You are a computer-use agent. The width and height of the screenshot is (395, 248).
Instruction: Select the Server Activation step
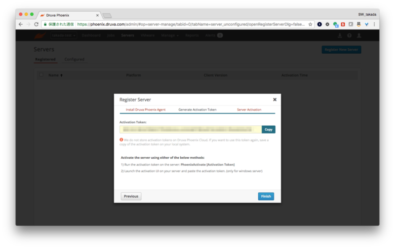pyautogui.click(x=249, y=109)
